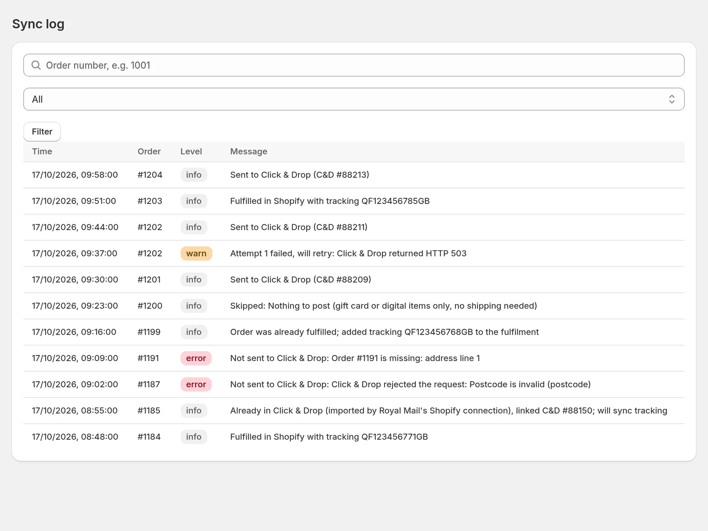Click message with tracking QF123456771GB
708x531 pixels.
[x=329, y=437]
